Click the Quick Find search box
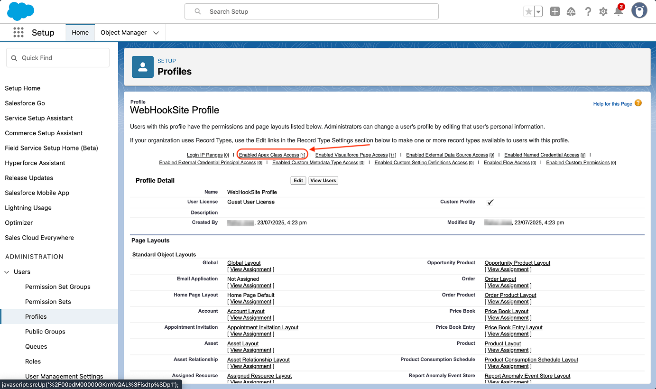656x389 pixels. [x=58, y=58]
